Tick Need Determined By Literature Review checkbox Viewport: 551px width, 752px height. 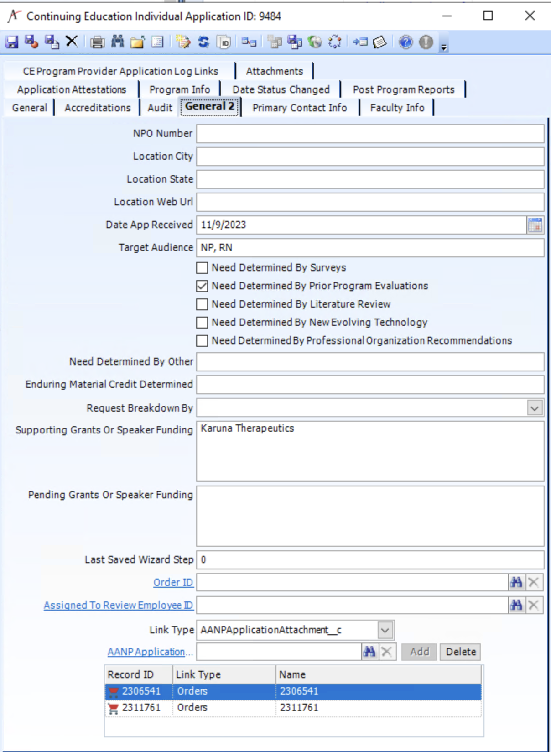tap(202, 304)
